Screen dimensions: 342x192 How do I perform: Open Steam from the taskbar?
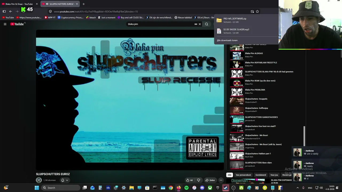(226, 188)
